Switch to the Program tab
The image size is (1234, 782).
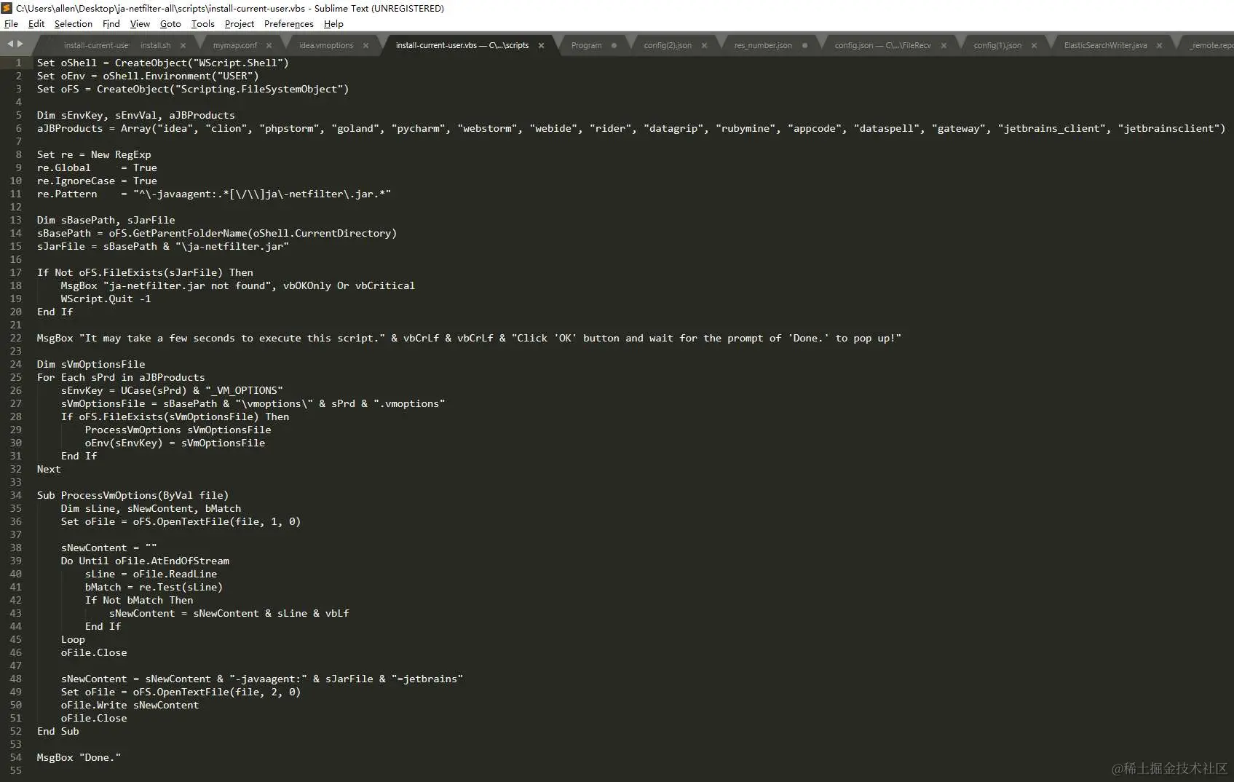coord(587,45)
